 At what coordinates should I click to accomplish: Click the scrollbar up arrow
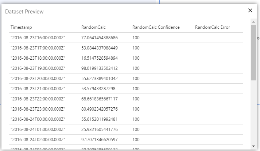[x=253, y=22]
